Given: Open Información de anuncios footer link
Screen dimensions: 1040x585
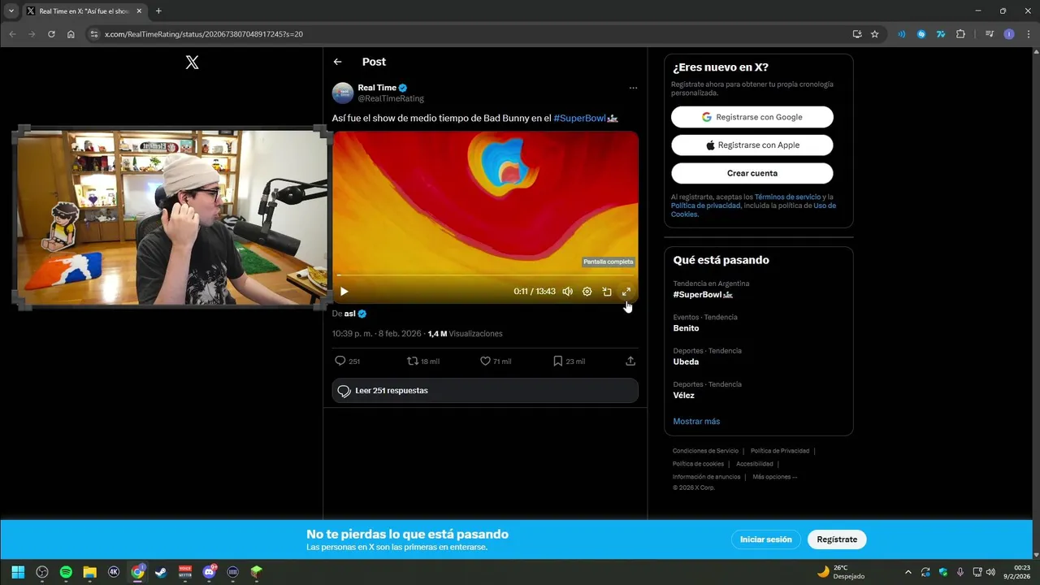Looking at the screenshot, I should pyautogui.click(x=706, y=477).
